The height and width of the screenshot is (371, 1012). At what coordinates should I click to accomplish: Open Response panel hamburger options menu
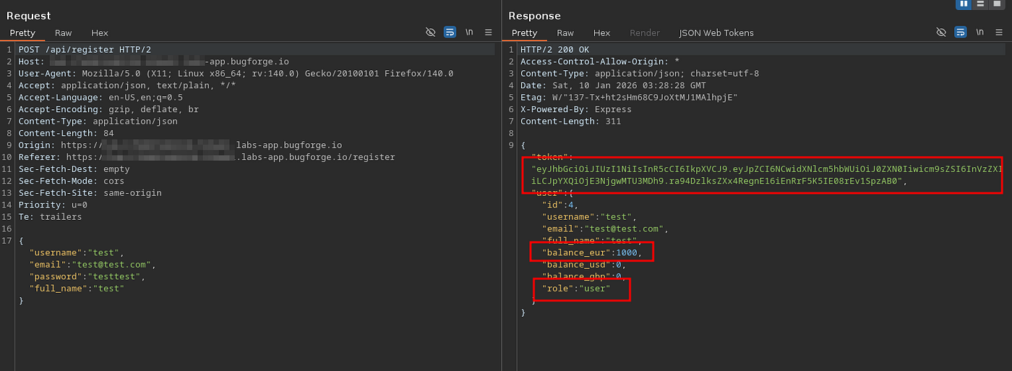tap(999, 33)
